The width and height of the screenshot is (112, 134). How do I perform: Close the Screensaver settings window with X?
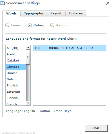(x=108, y=3)
